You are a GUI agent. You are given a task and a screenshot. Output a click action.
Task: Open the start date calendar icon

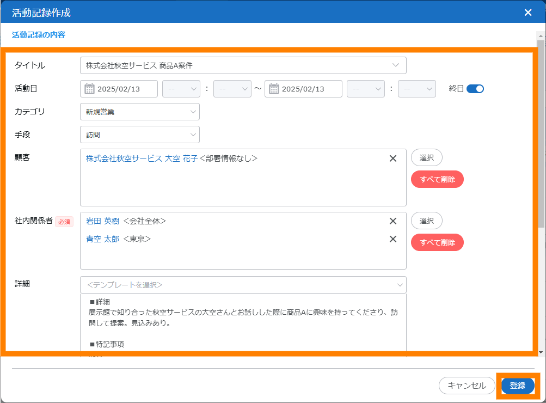click(x=90, y=89)
